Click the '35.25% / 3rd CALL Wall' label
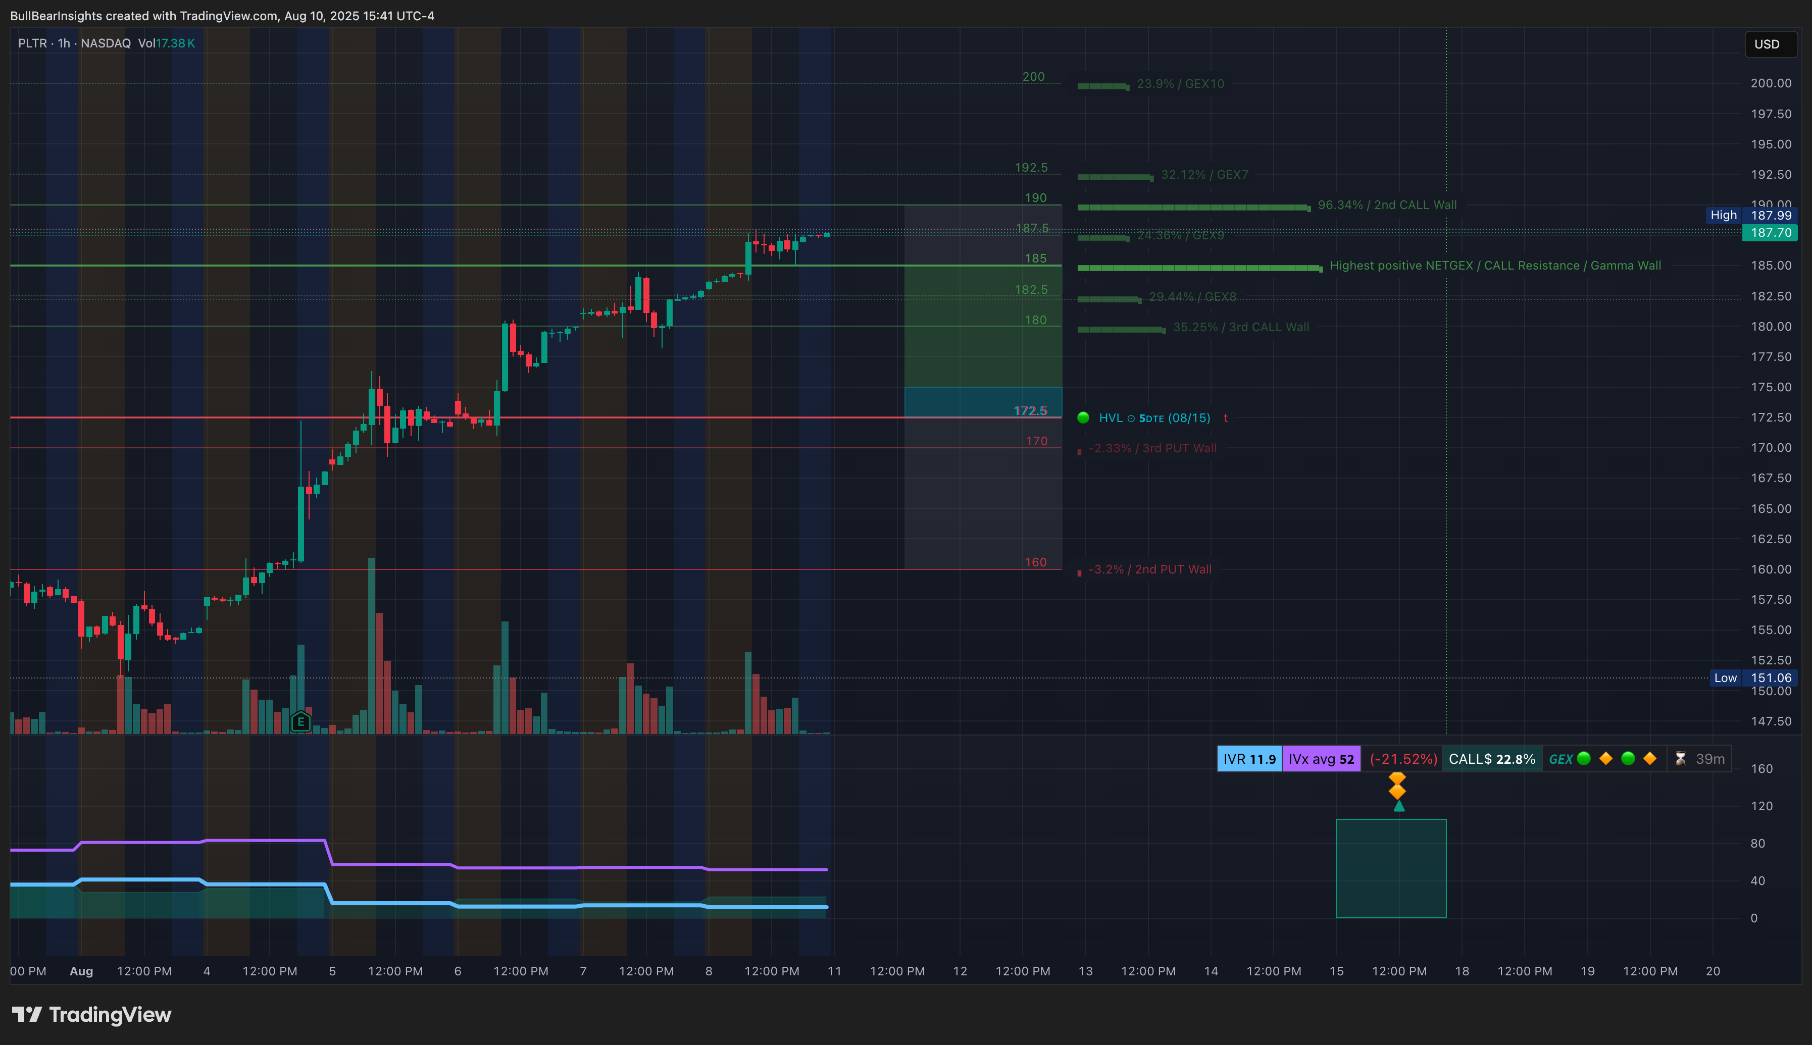1812x1045 pixels. tap(1241, 327)
